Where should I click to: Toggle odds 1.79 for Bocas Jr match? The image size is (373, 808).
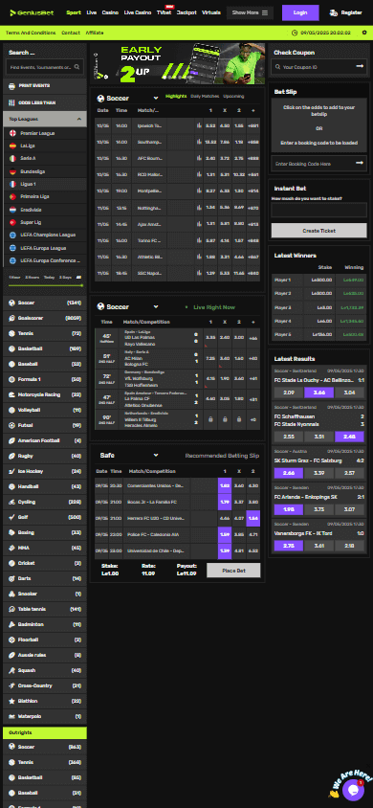(225, 502)
